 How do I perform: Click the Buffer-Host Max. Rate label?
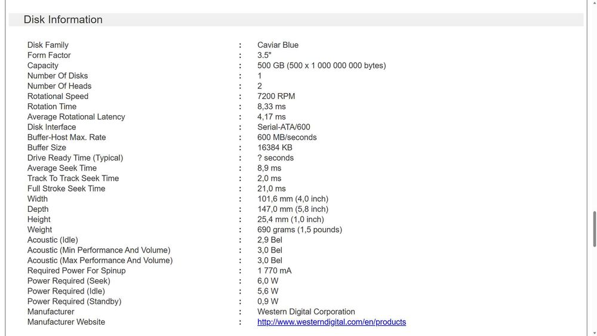click(x=67, y=137)
